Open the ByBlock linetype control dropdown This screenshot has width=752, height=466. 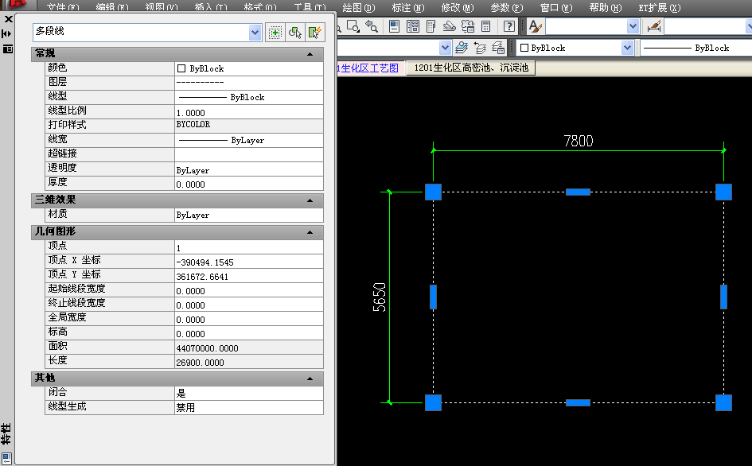696,48
